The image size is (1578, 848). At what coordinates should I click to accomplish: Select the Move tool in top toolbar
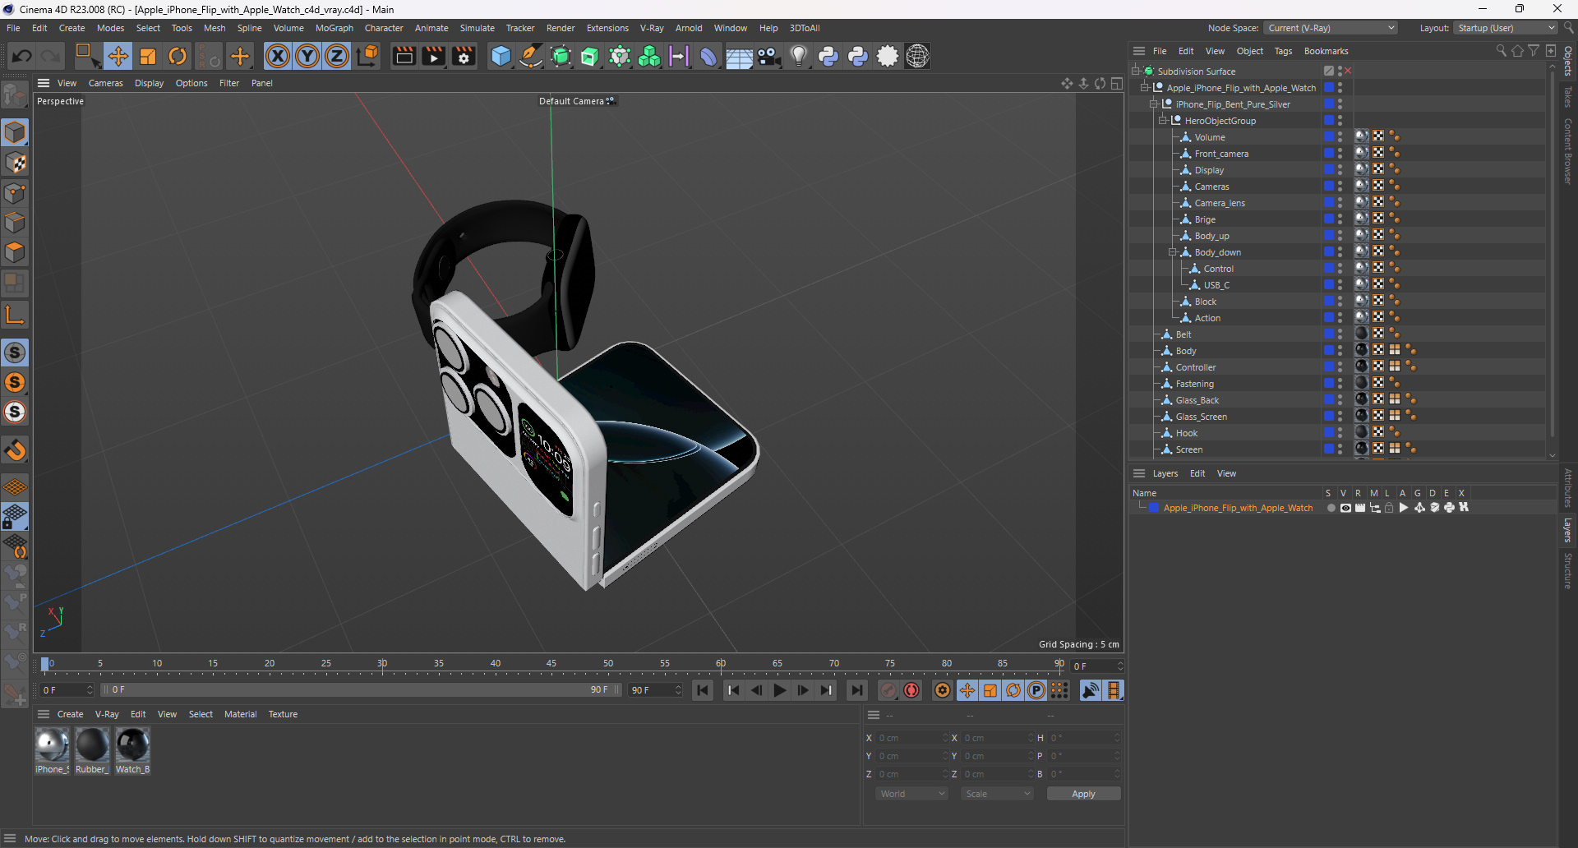tap(118, 56)
